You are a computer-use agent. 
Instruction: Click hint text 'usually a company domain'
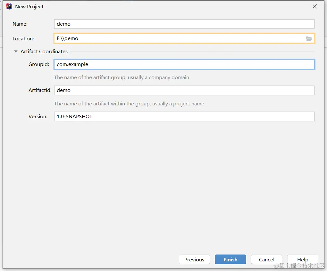[158, 78]
